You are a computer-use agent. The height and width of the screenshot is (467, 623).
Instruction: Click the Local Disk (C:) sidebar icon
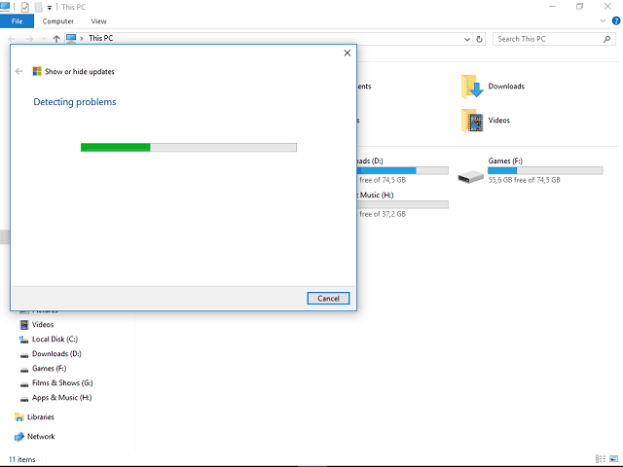point(23,340)
